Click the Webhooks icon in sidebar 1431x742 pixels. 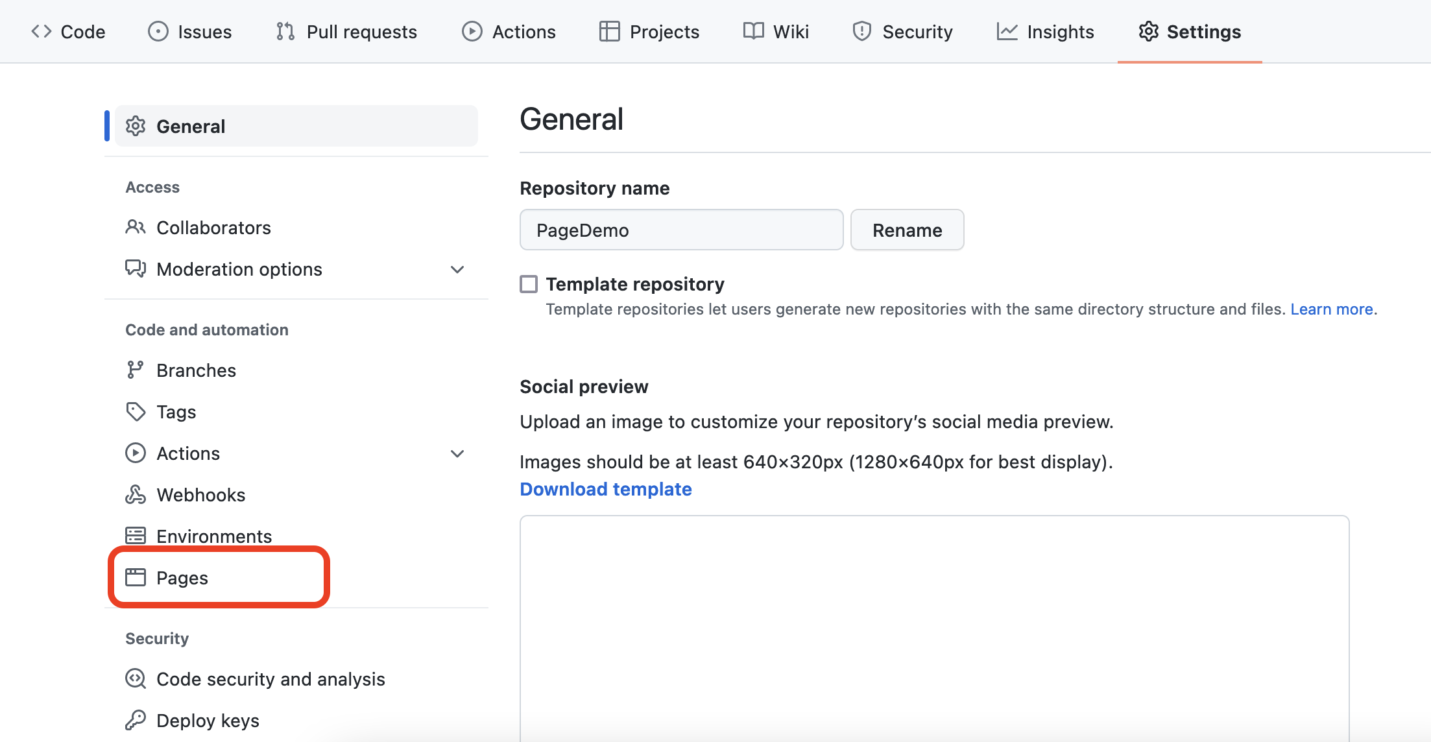(x=135, y=495)
